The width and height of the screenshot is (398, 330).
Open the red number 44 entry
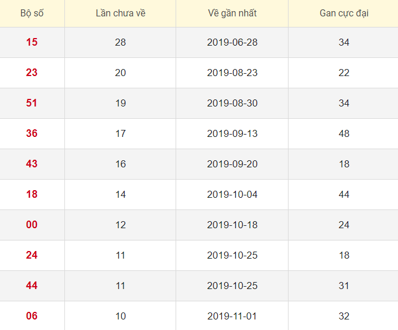(x=32, y=286)
